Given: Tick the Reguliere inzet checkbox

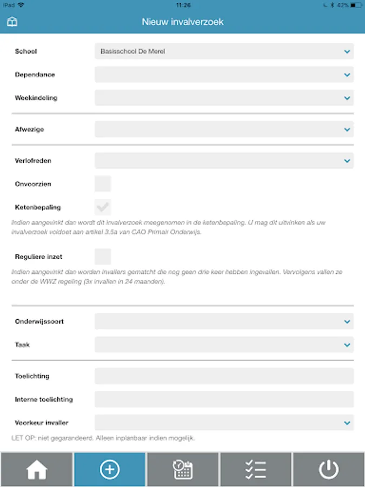Looking at the screenshot, I should (103, 256).
